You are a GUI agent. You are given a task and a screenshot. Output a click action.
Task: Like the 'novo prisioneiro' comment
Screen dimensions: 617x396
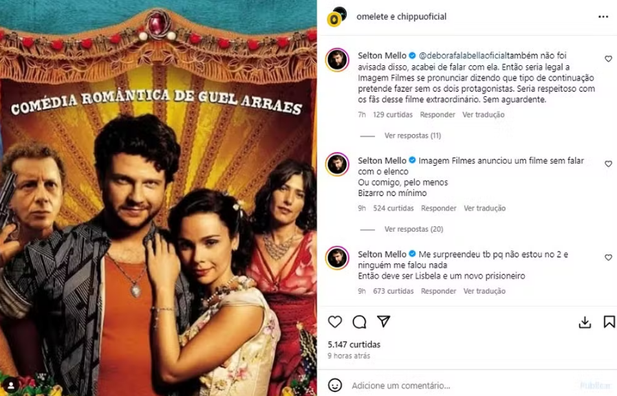608,258
